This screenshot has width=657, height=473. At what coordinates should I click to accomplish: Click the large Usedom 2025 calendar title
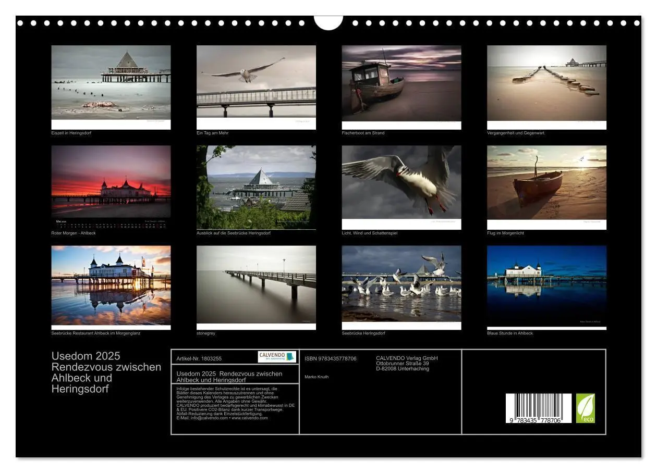coord(106,372)
